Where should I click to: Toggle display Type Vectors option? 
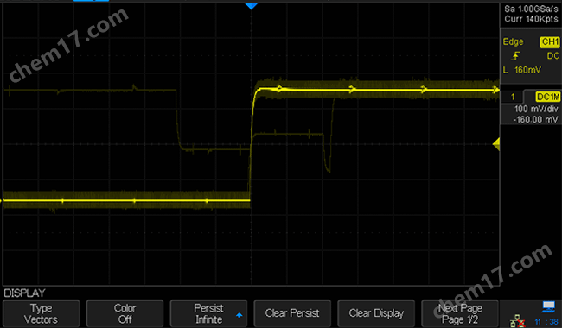[x=41, y=313]
